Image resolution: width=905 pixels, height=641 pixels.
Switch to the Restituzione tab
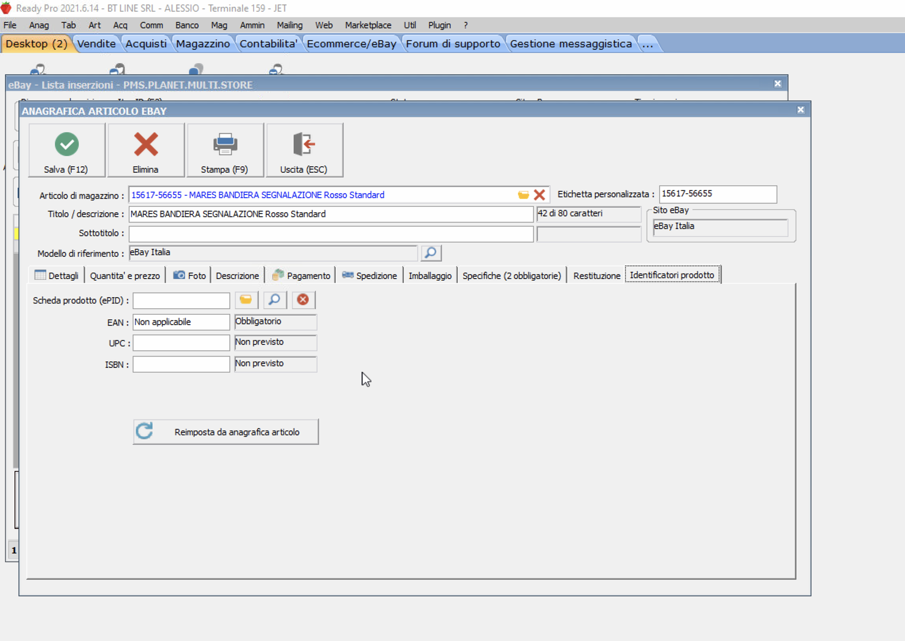point(597,276)
